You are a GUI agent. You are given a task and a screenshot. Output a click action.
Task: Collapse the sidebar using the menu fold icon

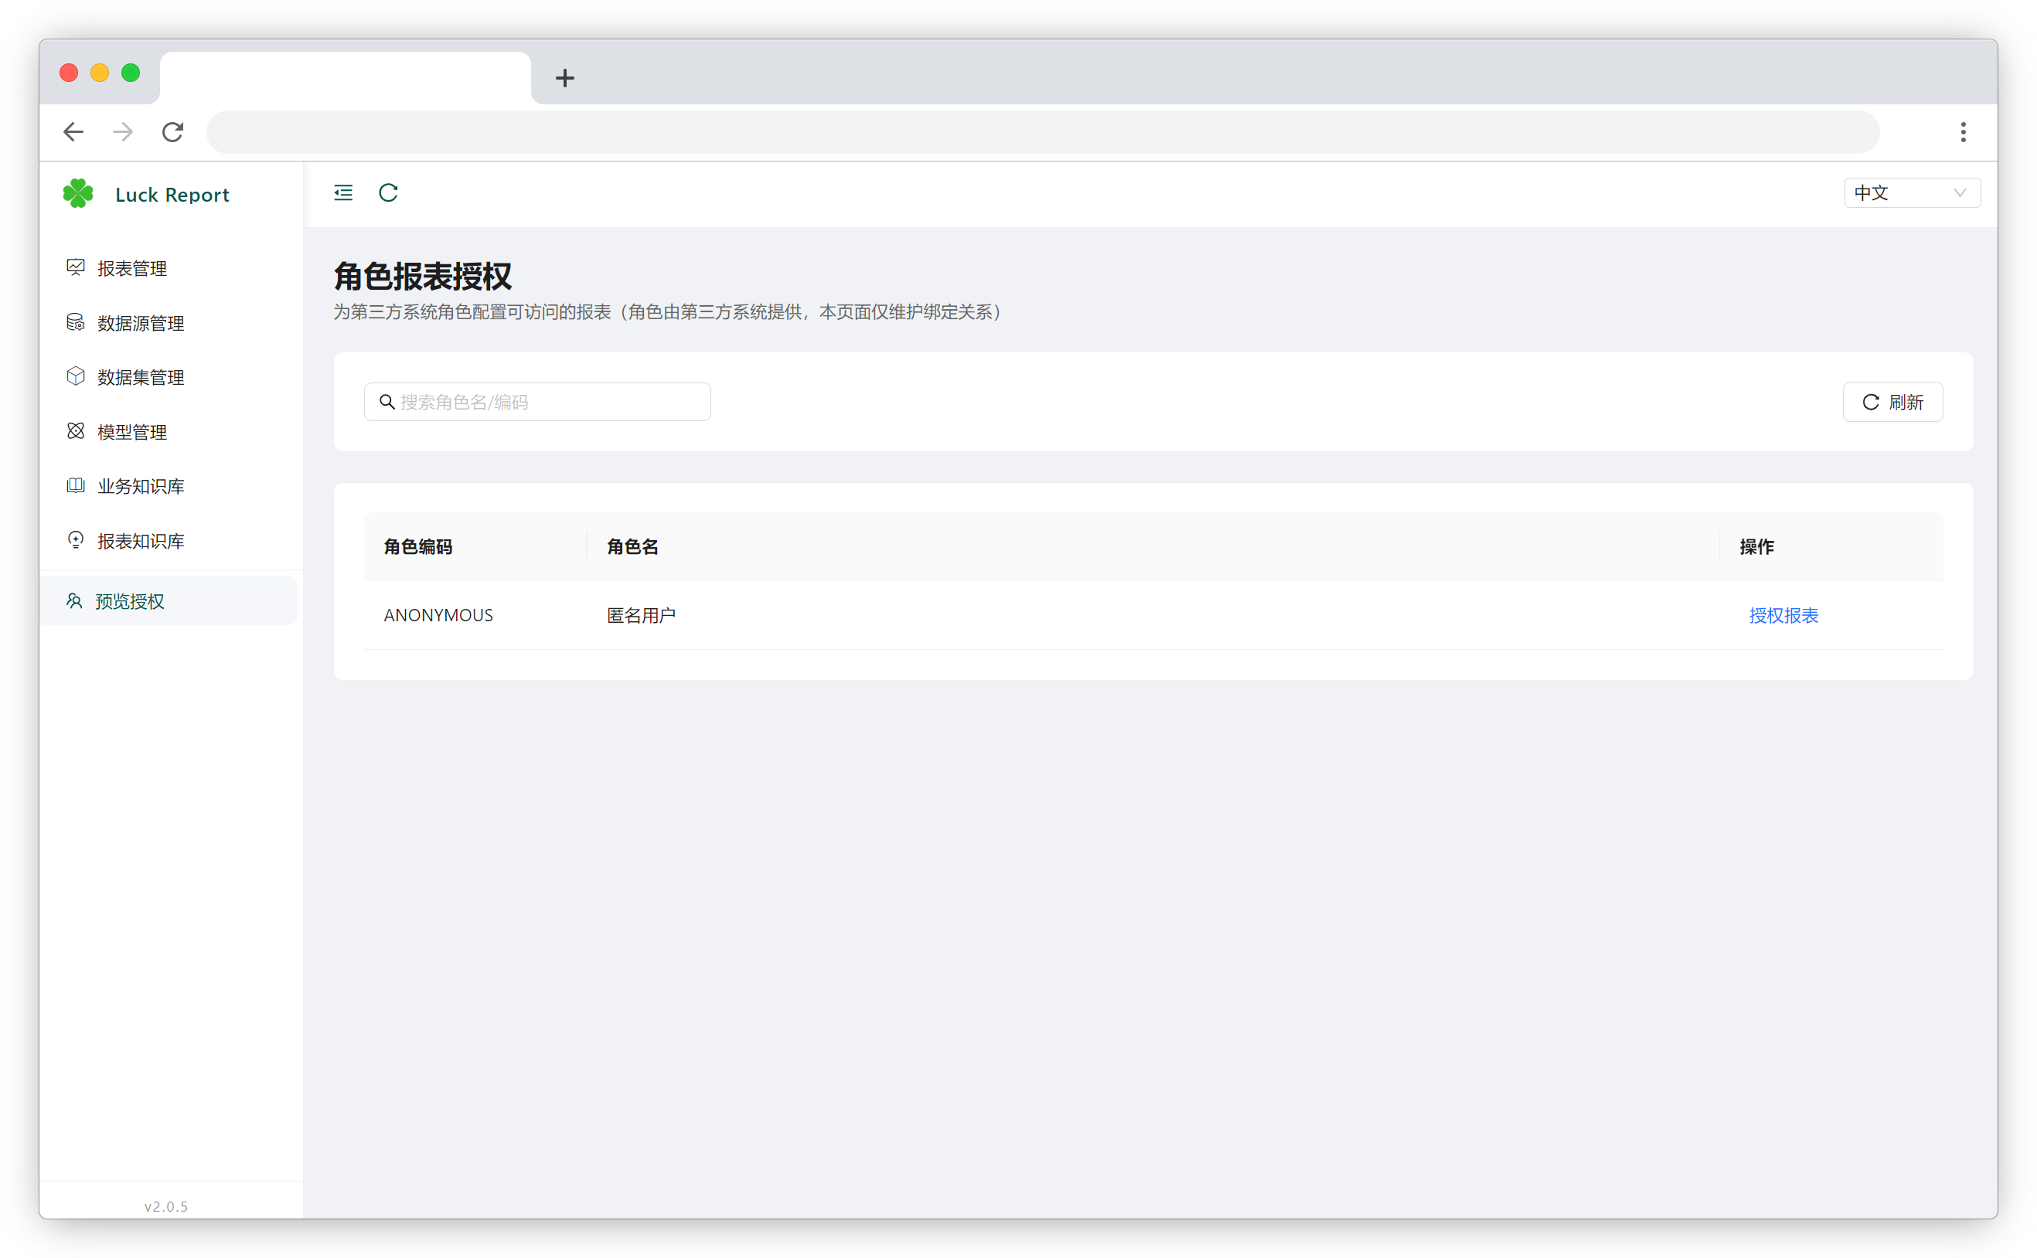tap(342, 193)
